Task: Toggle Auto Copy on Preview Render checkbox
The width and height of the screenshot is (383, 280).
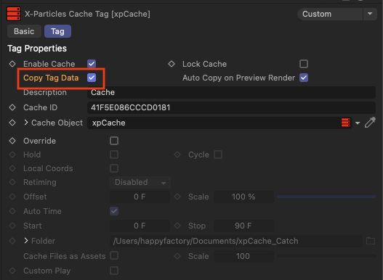Action: coord(304,78)
